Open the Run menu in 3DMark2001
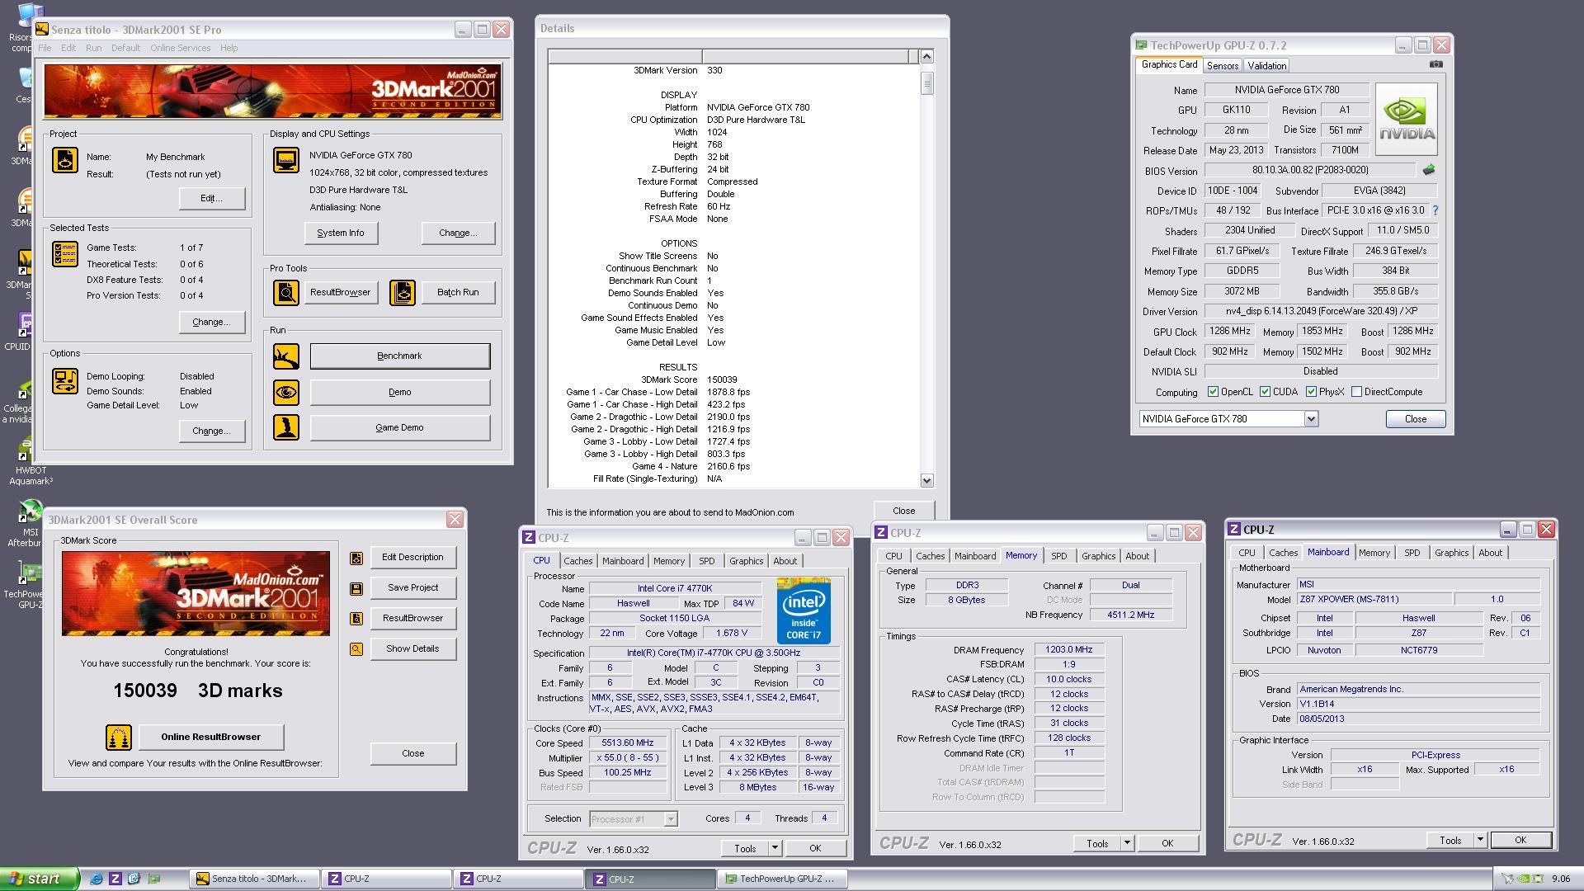Viewport: 1584px width, 891px height. tap(93, 48)
